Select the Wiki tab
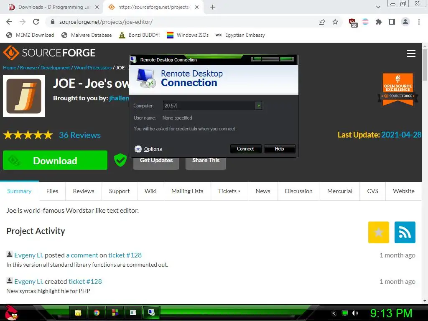The height and width of the screenshot is (321, 428). point(150,191)
